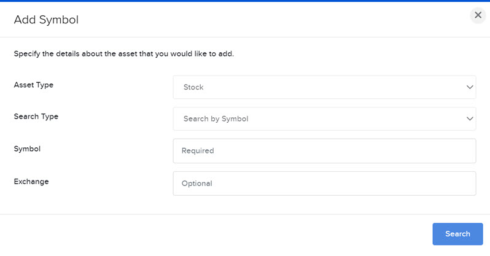Open the Asset Type dropdown showing Stock

324,87
